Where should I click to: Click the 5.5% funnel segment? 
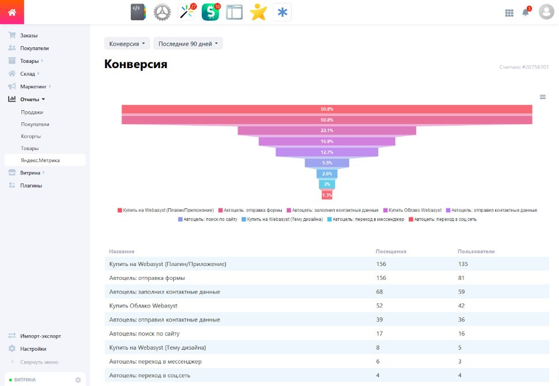tap(327, 163)
